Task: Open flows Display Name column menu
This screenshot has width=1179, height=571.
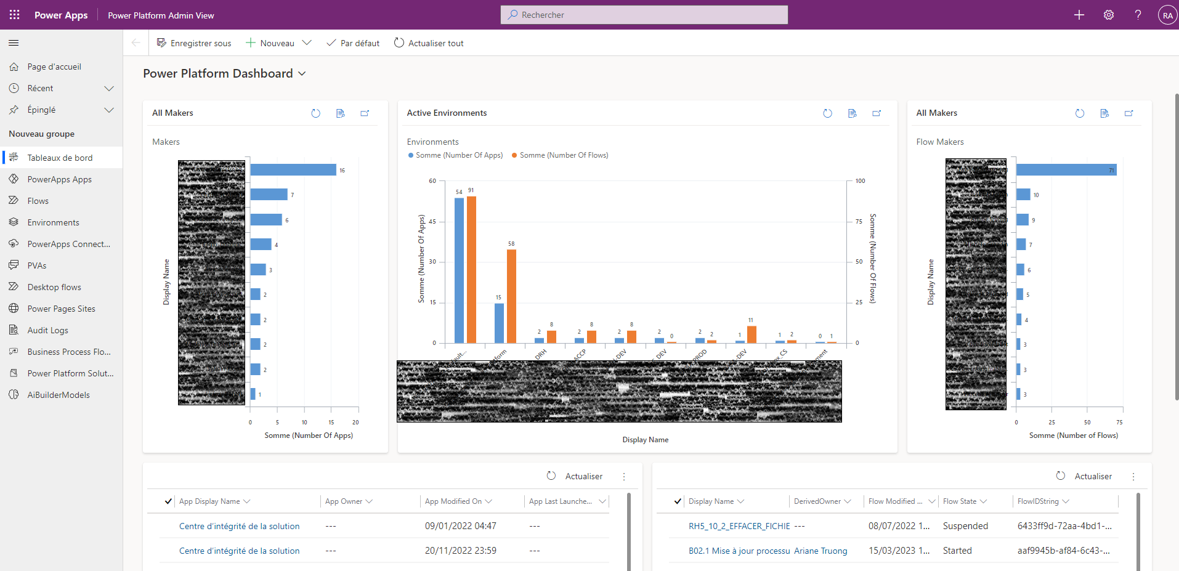Action: pos(740,501)
